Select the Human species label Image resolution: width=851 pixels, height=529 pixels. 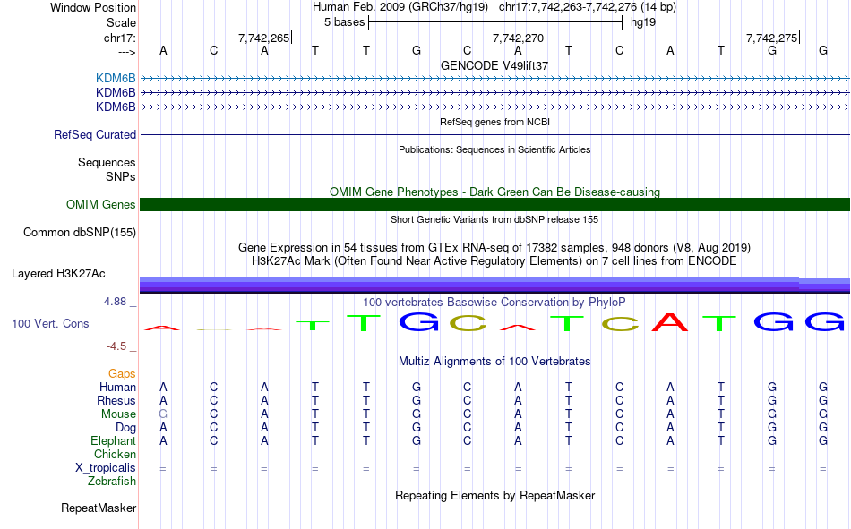[x=117, y=388]
